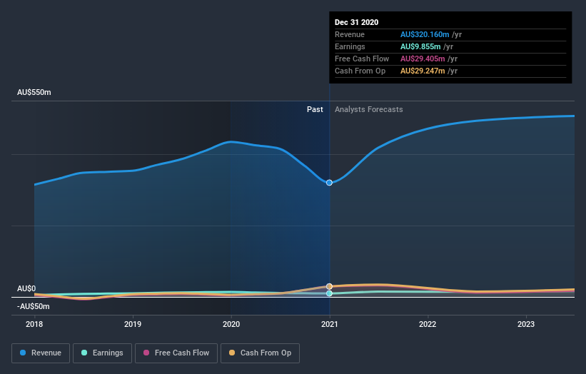Click the pink Free Cash Flow legend dot
Image resolution: width=586 pixels, height=374 pixels.
(146, 353)
